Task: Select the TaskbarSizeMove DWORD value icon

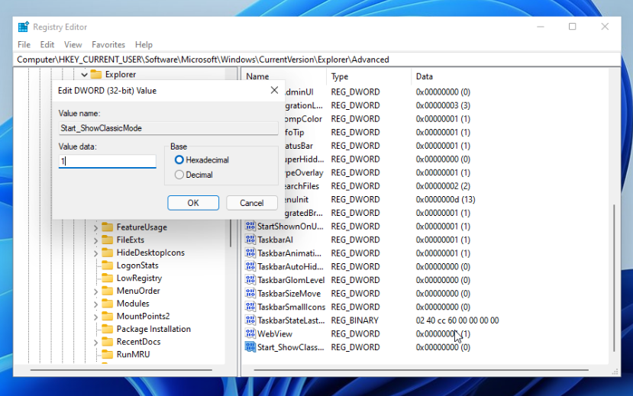Action: coord(250,294)
